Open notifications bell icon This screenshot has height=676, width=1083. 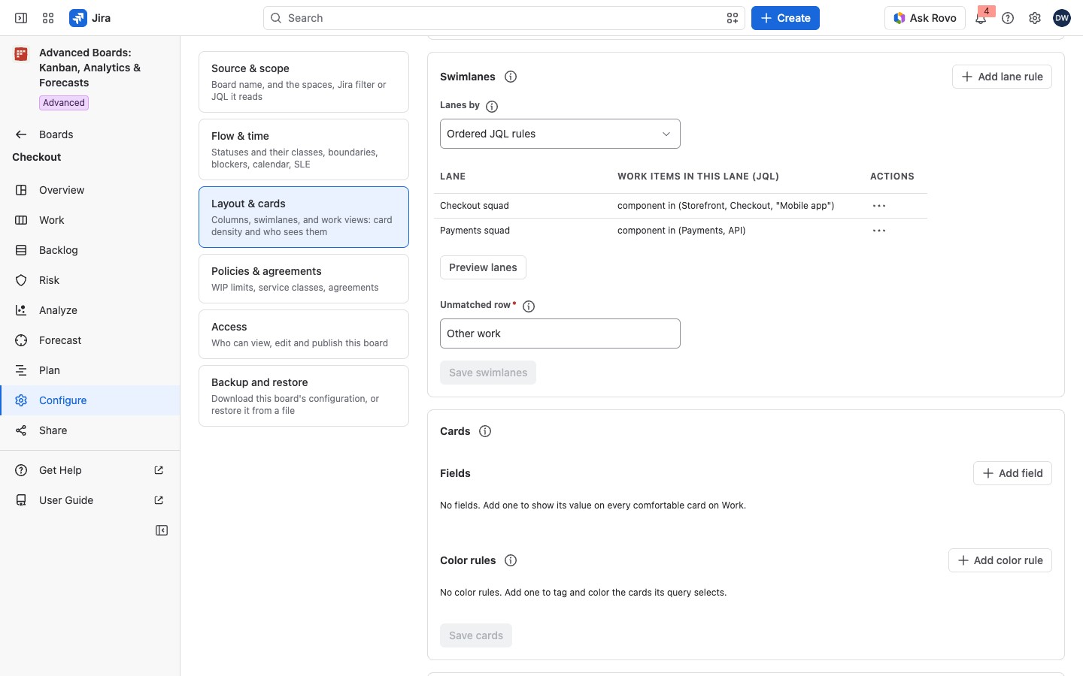click(x=981, y=18)
